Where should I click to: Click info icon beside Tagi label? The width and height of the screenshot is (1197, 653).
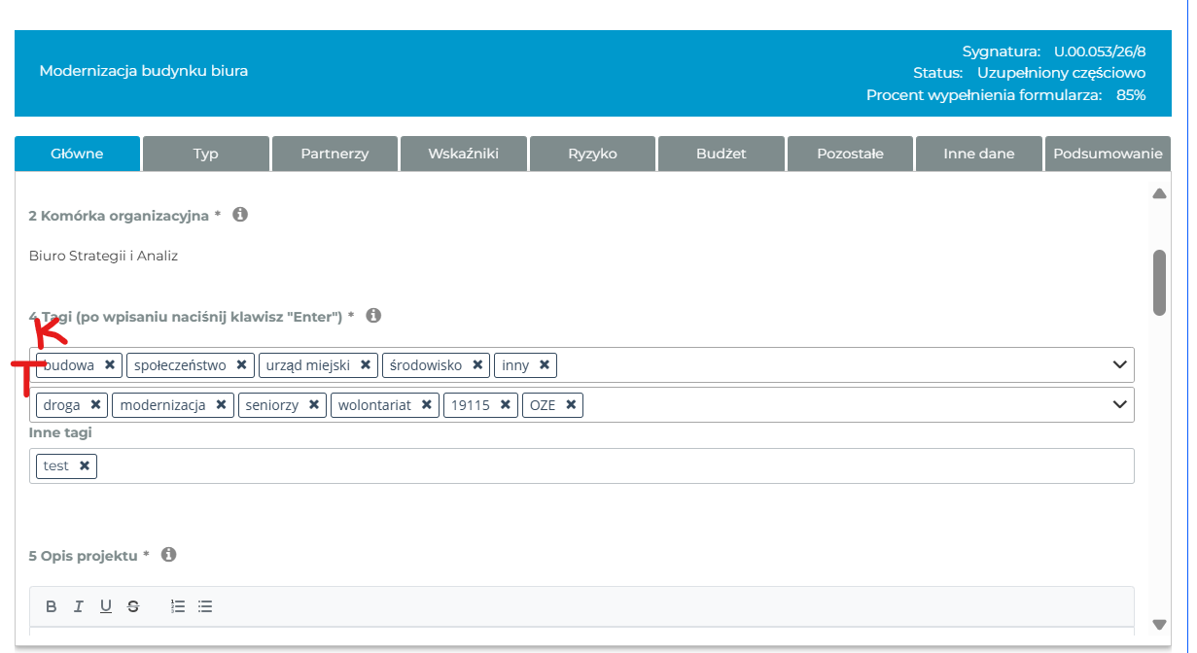point(373,316)
